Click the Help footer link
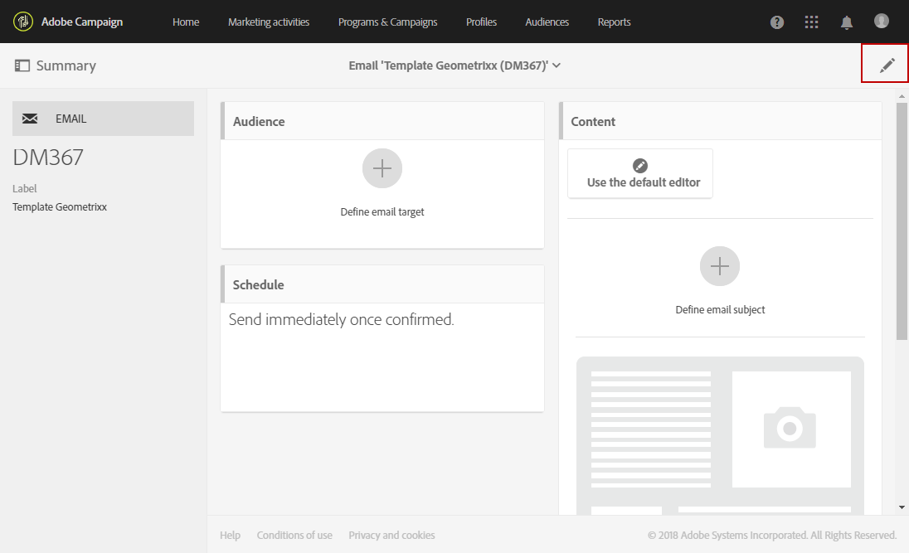This screenshot has width=909, height=553. (230, 535)
